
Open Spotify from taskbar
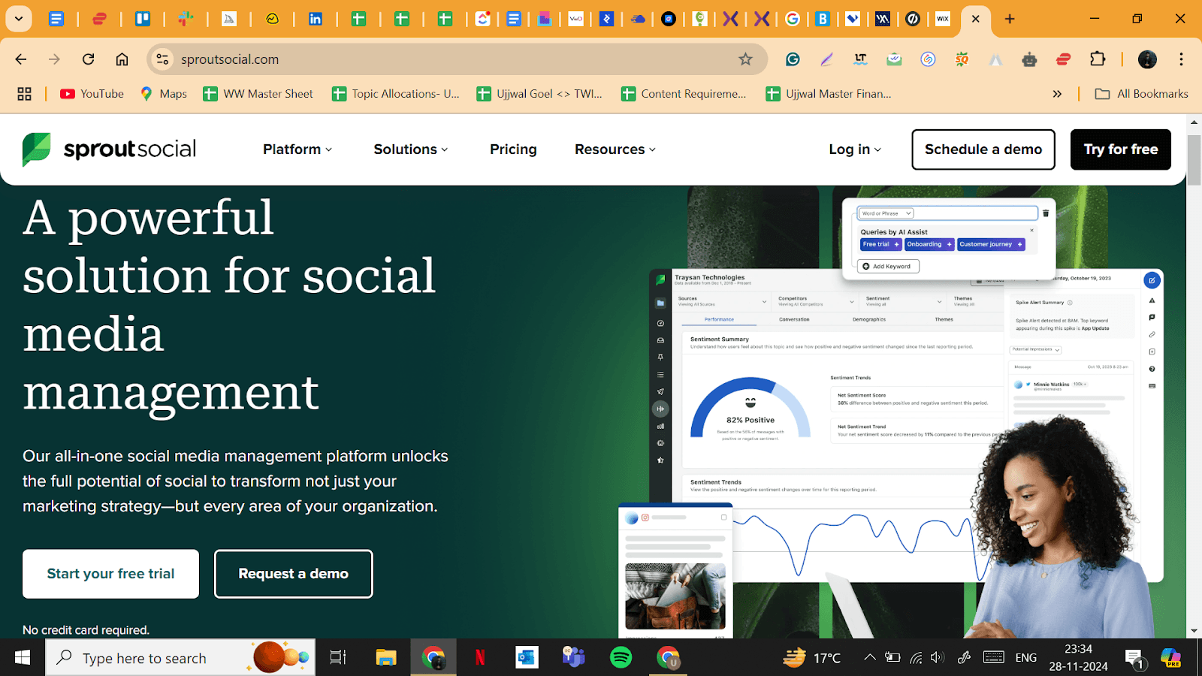[621, 658]
